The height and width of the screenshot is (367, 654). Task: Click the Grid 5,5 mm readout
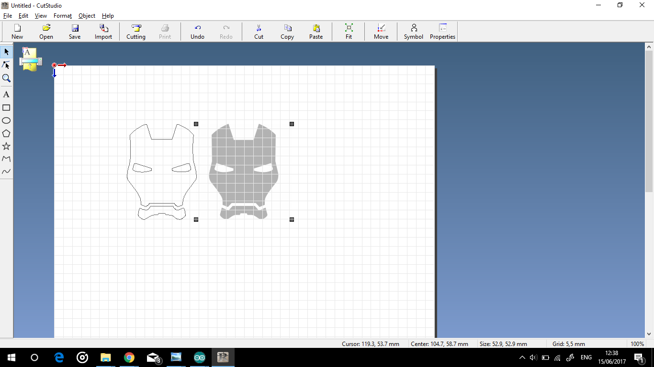pos(569,344)
